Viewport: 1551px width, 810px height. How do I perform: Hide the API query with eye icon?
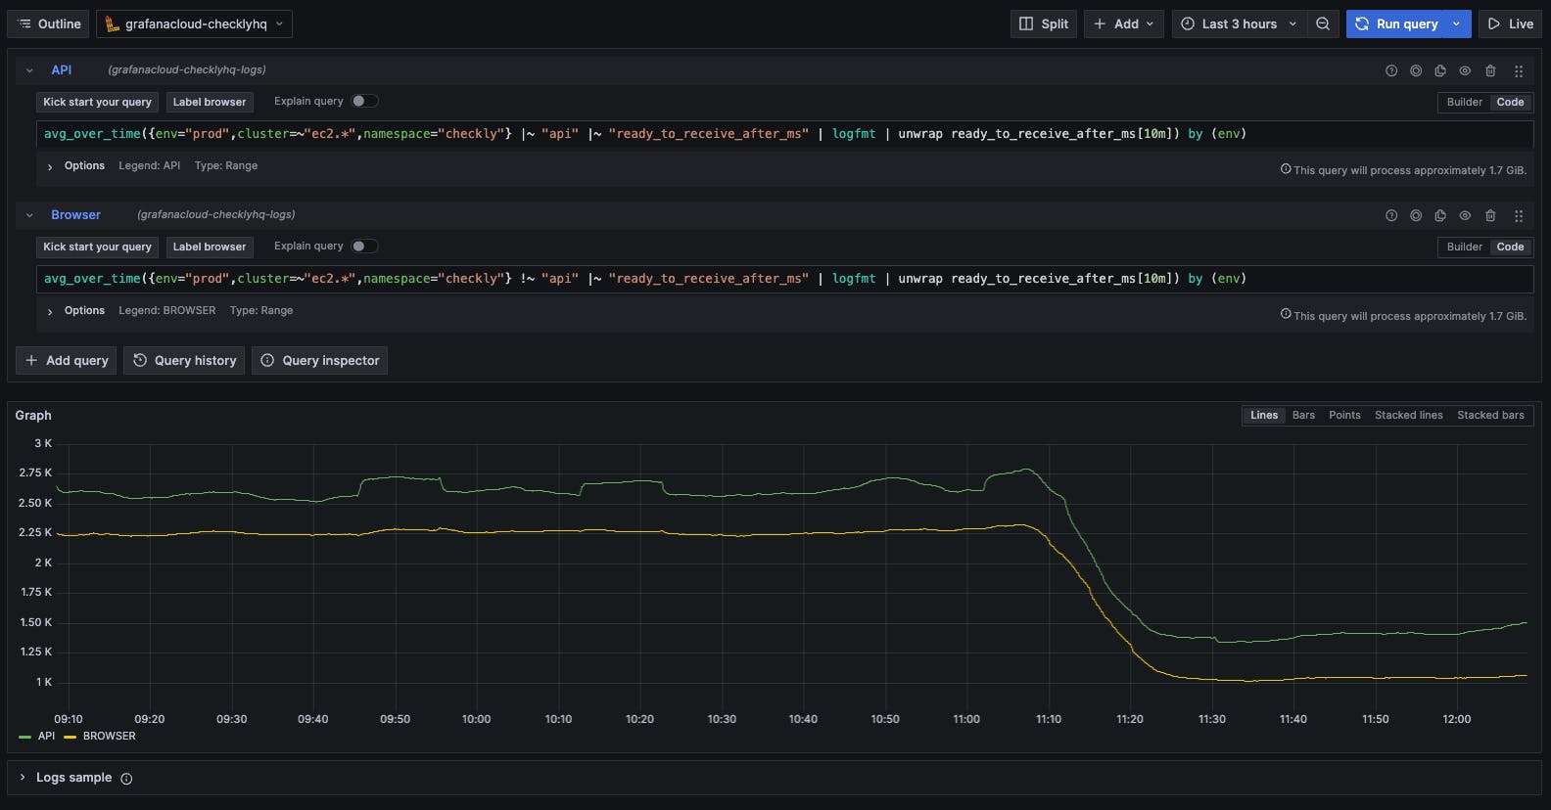1465,70
